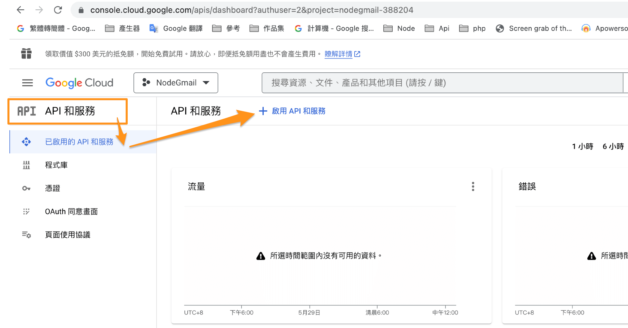Select the 6 小時 time range
This screenshot has width=628, height=328.
click(613, 147)
